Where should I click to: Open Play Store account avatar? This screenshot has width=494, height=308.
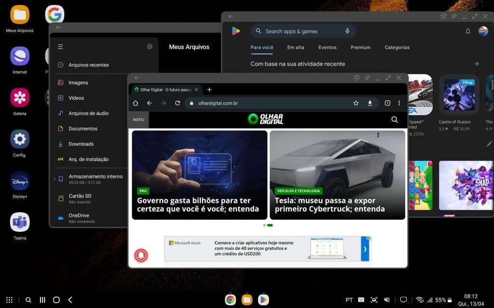point(483,31)
